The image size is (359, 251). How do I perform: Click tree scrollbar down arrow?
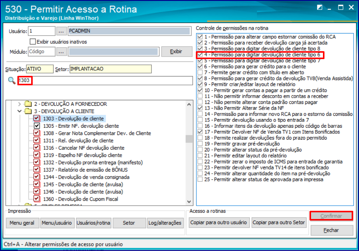coord(189,202)
